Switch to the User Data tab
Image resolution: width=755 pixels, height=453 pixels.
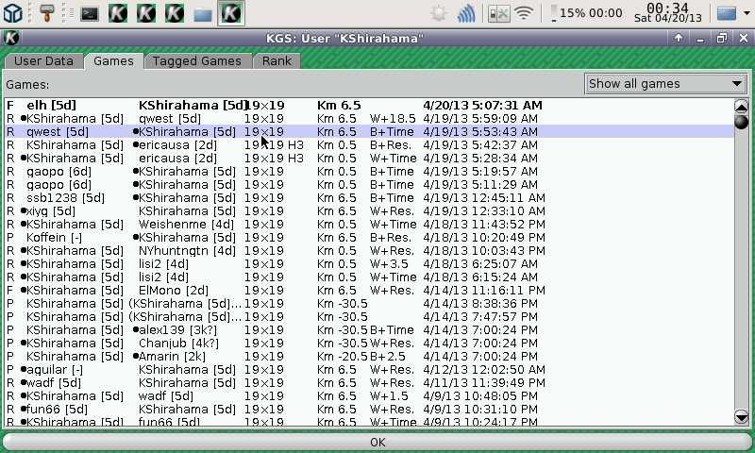pyautogui.click(x=43, y=61)
